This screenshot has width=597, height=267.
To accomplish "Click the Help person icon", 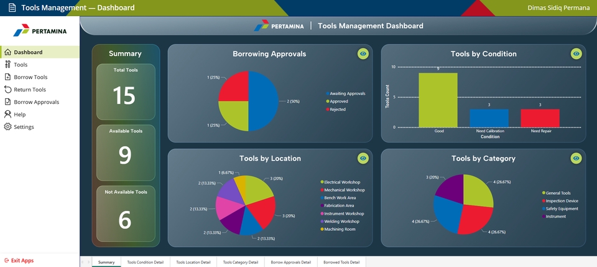I will pos(7,115).
